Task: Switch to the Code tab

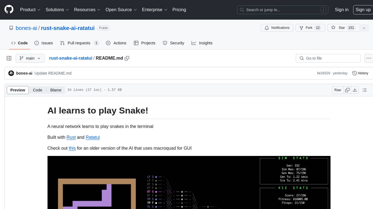Action: tap(19, 43)
